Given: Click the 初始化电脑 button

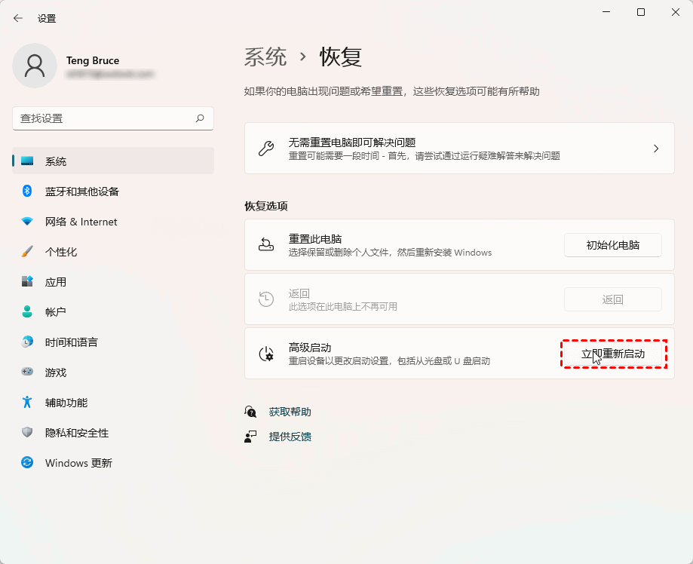Looking at the screenshot, I should click(612, 244).
